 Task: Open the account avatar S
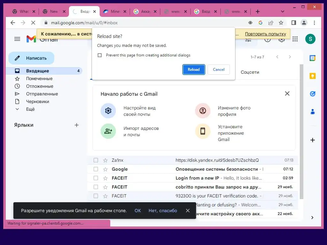click(310, 39)
